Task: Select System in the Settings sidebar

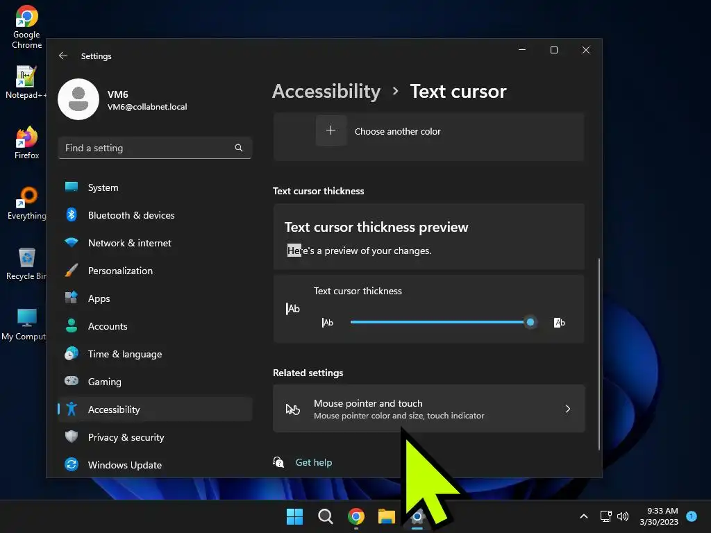Action: (x=155, y=187)
